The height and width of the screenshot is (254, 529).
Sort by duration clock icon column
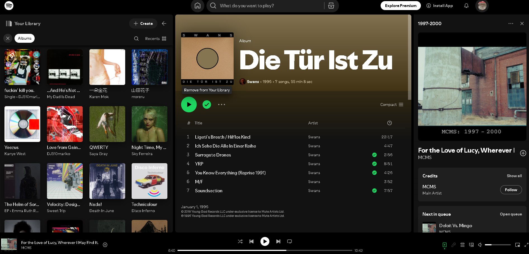click(x=390, y=123)
